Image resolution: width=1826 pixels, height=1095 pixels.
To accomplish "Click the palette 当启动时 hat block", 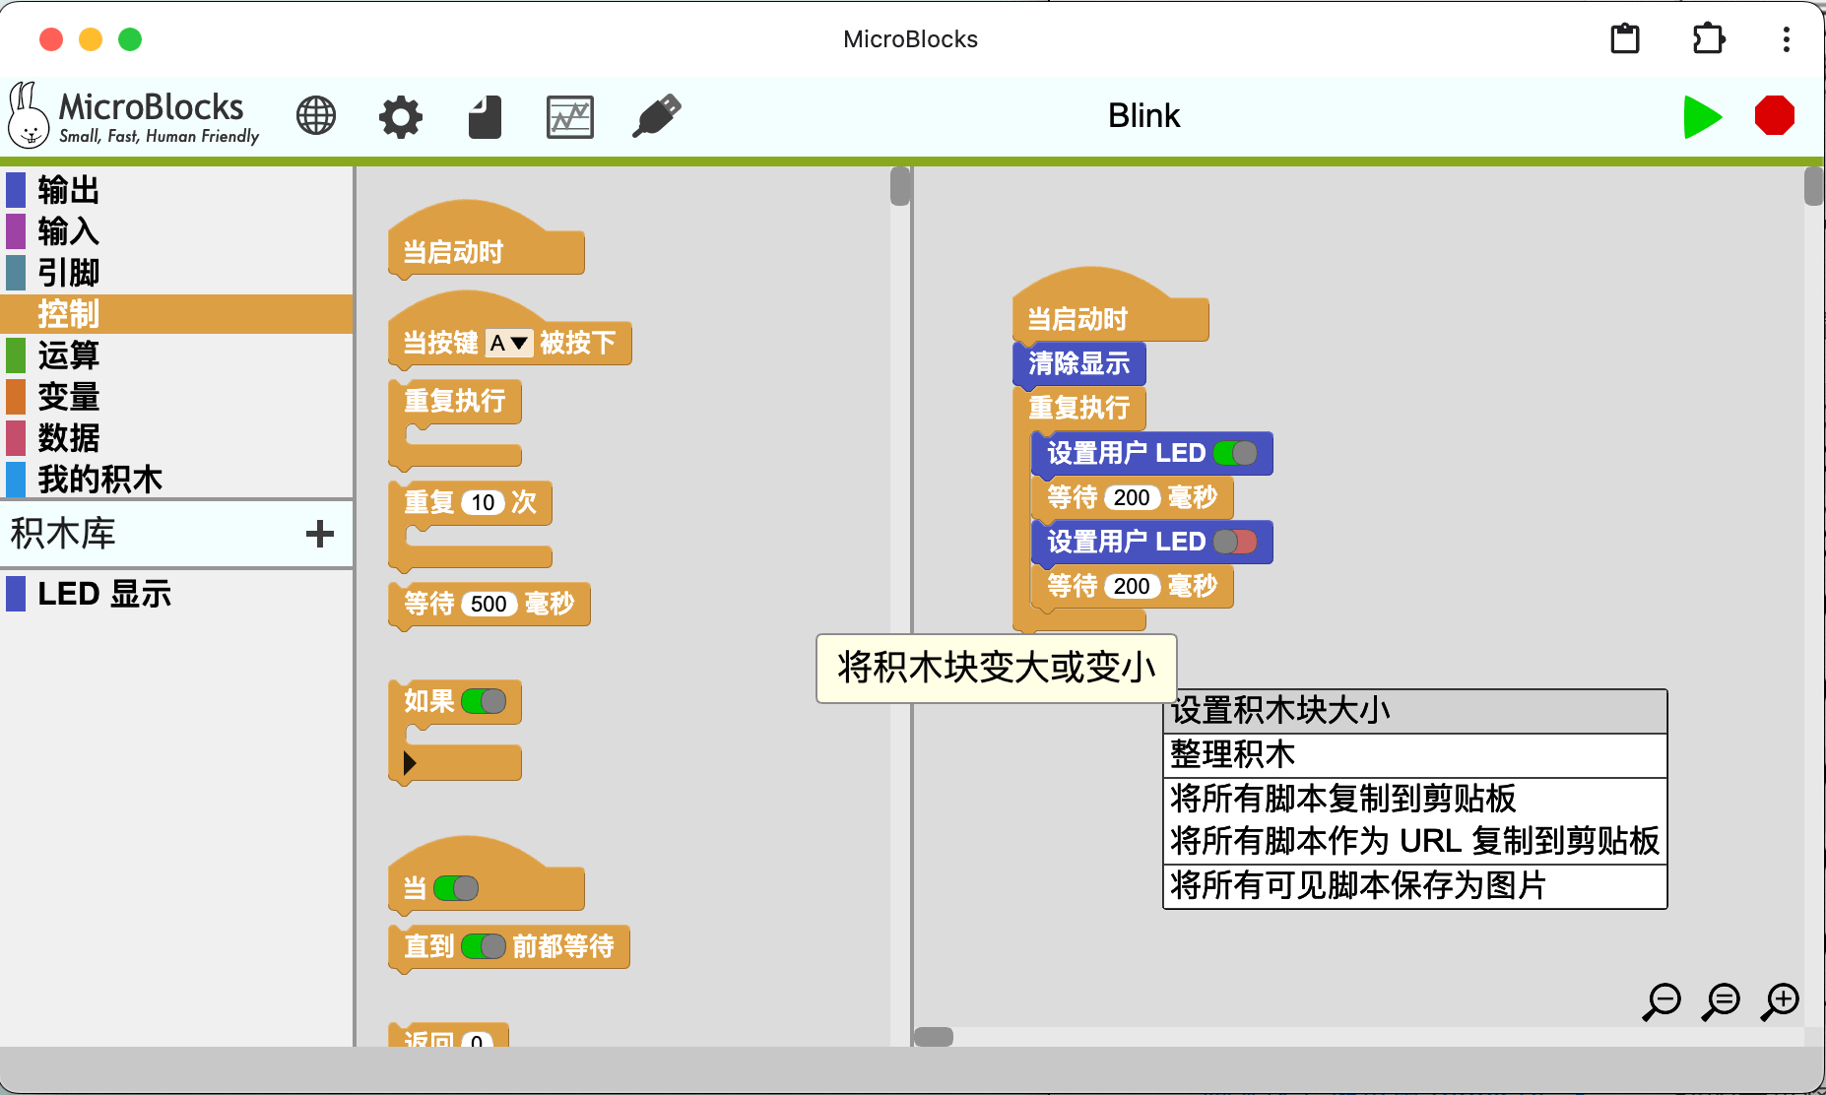I will (487, 240).
